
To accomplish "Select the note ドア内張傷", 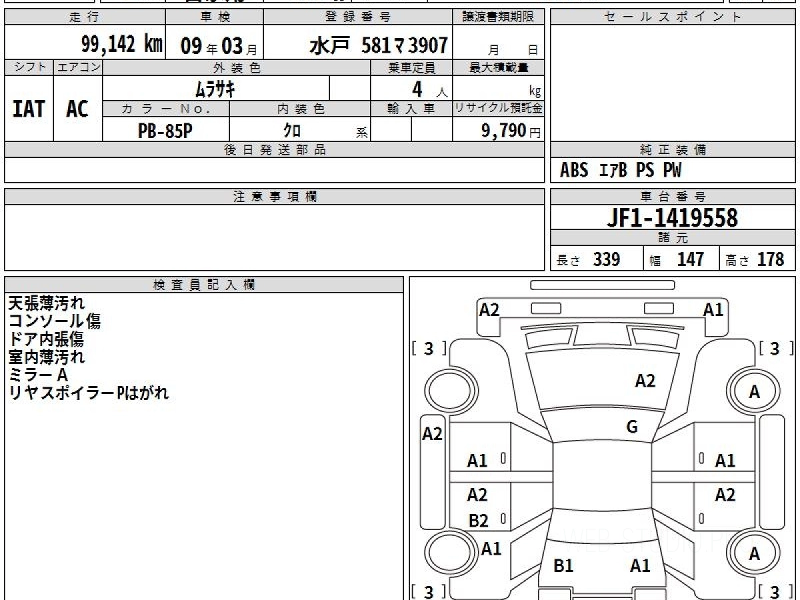I will click(x=46, y=339).
